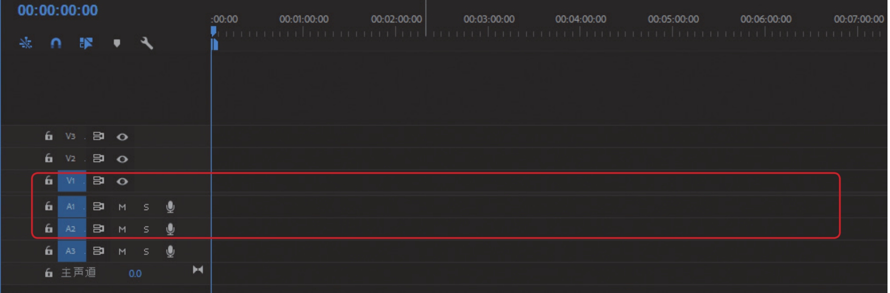The width and height of the screenshot is (890, 293).
Task: Mute the A1 audio track
Action: (x=122, y=207)
